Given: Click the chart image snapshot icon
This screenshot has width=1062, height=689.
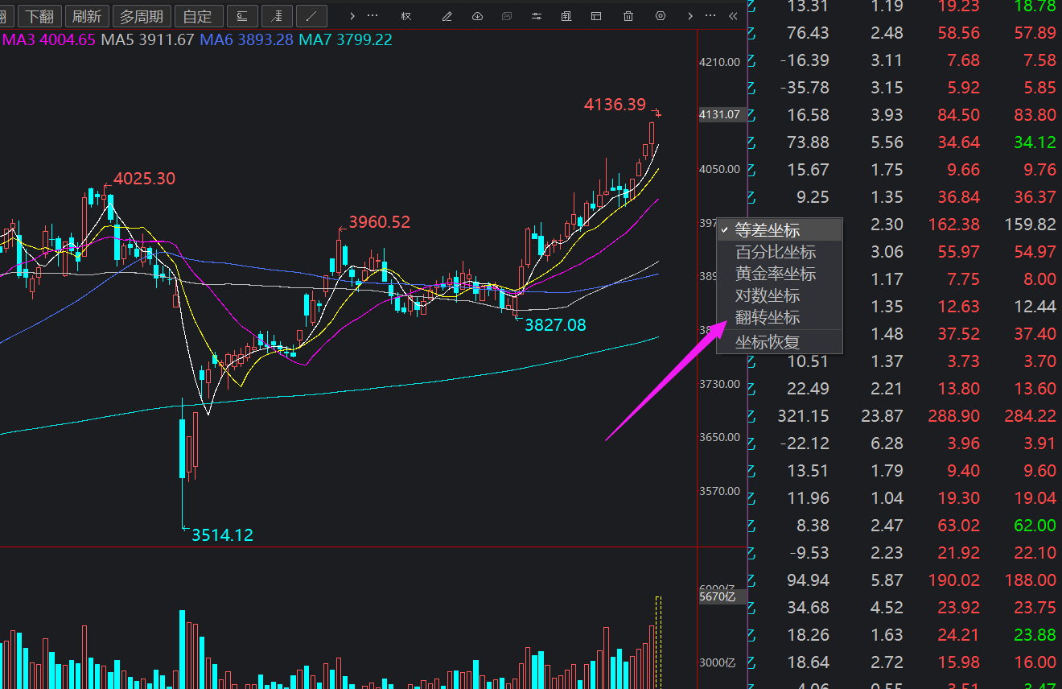Looking at the screenshot, I should (507, 16).
